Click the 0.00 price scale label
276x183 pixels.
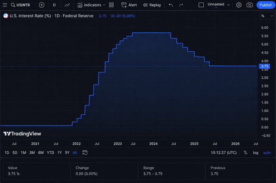[265, 127]
